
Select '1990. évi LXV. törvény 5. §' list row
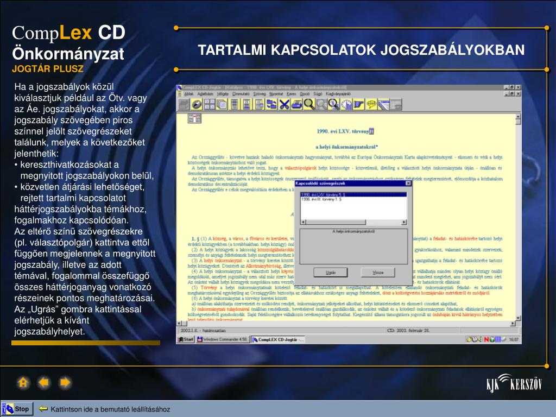point(353,195)
